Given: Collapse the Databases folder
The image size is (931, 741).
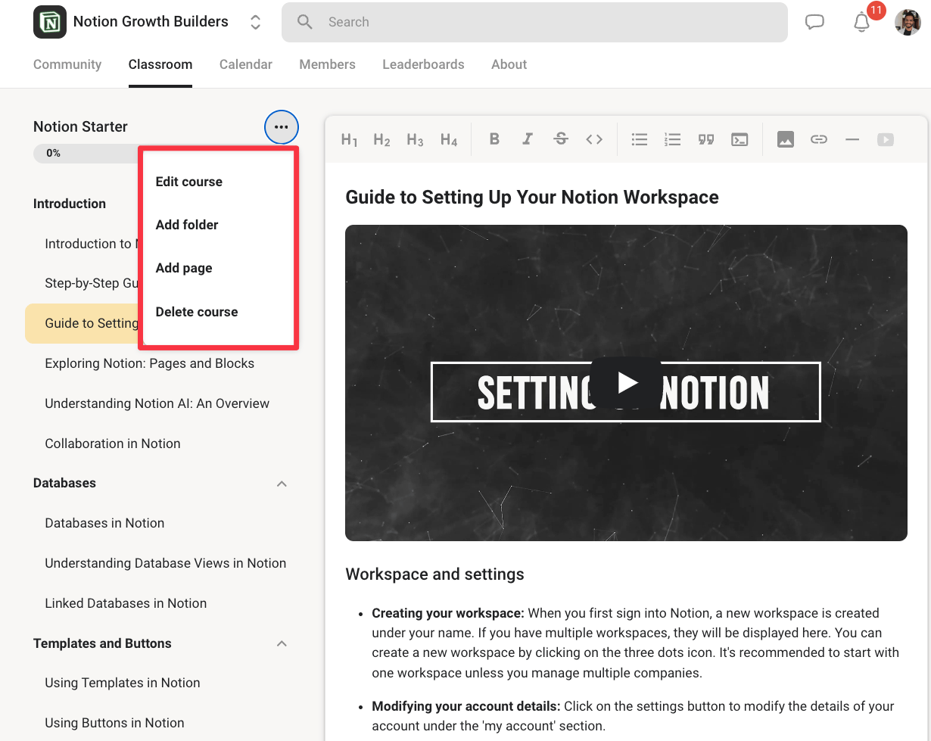Looking at the screenshot, I should (x=282, y=483).
